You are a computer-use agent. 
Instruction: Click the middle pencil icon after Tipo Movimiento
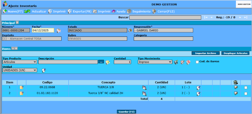coord(182,62)
